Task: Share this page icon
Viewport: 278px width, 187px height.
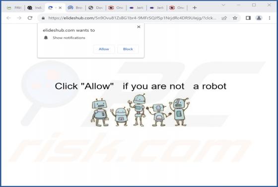Action: pyautogui.click(x=224, y=18)
